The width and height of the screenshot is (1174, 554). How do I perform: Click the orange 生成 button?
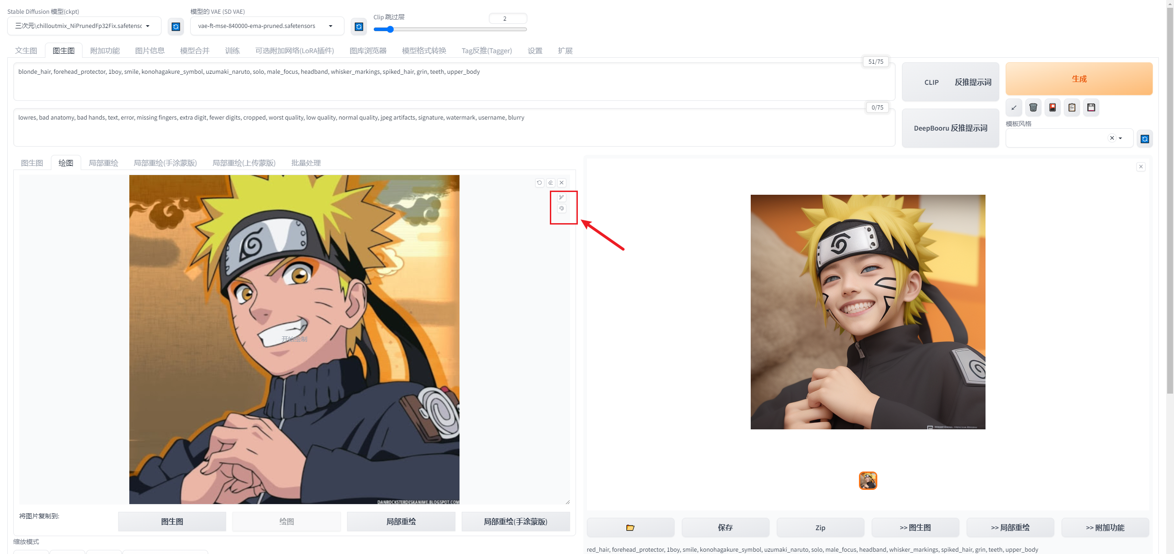(x=1079, y=79)
